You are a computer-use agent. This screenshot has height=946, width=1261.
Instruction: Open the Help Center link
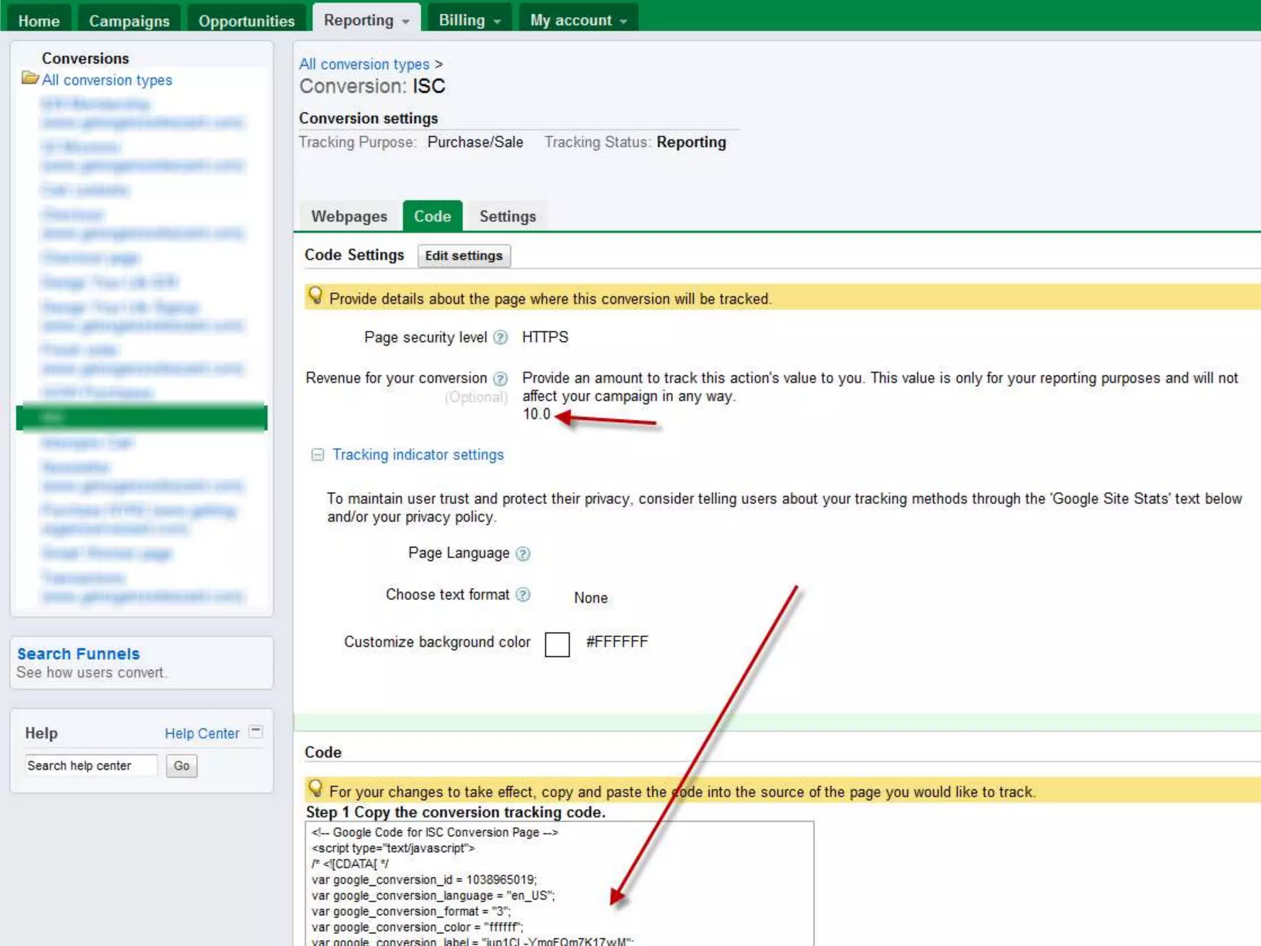202,734
